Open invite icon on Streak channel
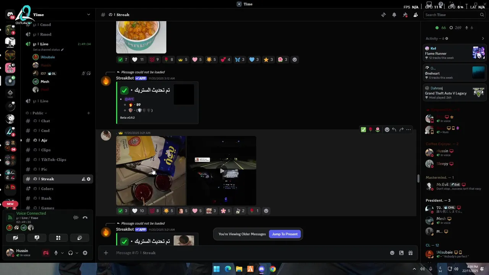The width and height of the screenshot is (489, 275). (83, 179)
